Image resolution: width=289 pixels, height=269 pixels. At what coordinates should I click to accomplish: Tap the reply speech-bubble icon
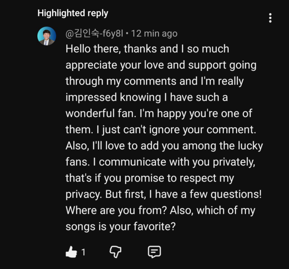[154, 252]
